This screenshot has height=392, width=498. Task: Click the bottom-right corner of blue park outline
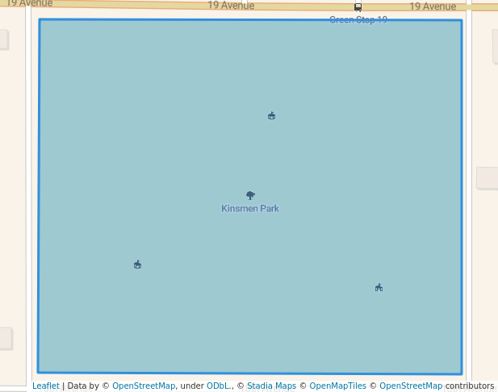(462, 374)
